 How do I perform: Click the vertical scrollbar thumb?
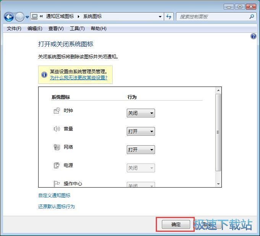[218, 132]
